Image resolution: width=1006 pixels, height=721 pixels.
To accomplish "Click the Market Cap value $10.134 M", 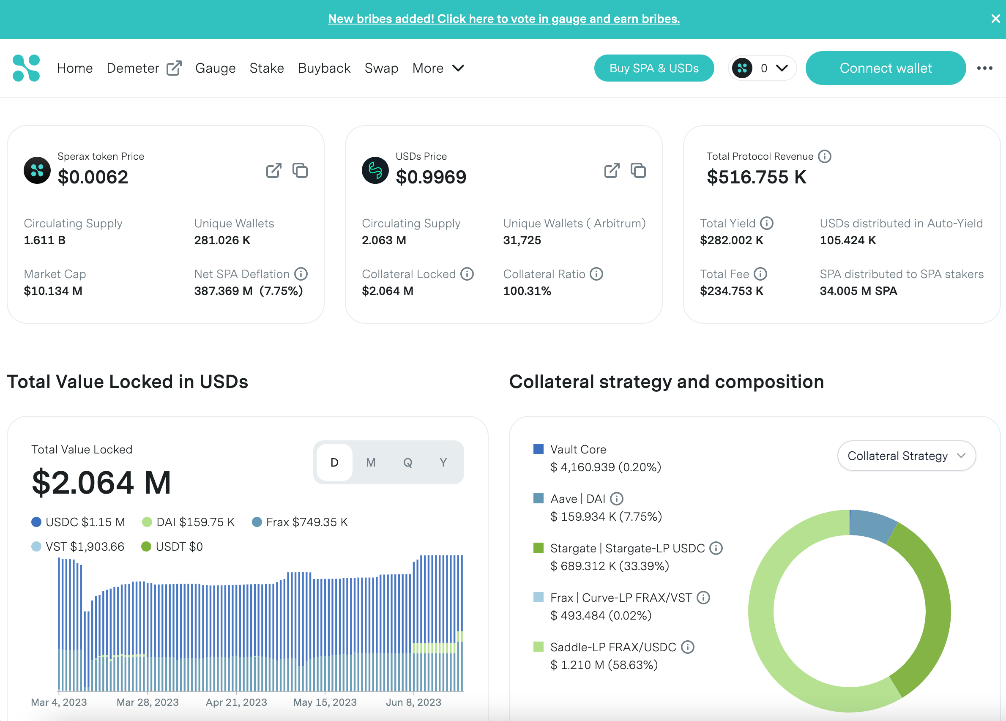I will pyautogui.click(x=53, y=291).
